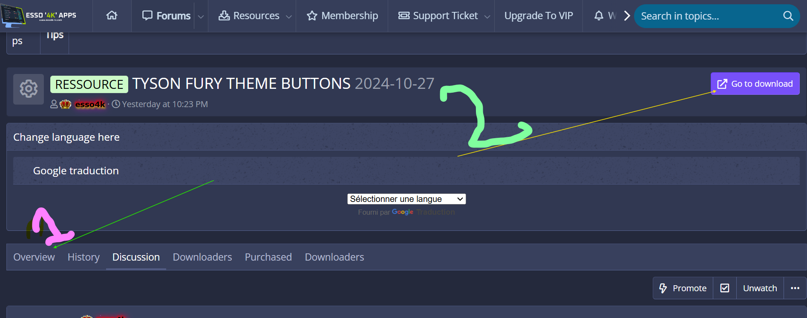Open the esso4k author profile link
807x318 pixels.
[90, 104]
